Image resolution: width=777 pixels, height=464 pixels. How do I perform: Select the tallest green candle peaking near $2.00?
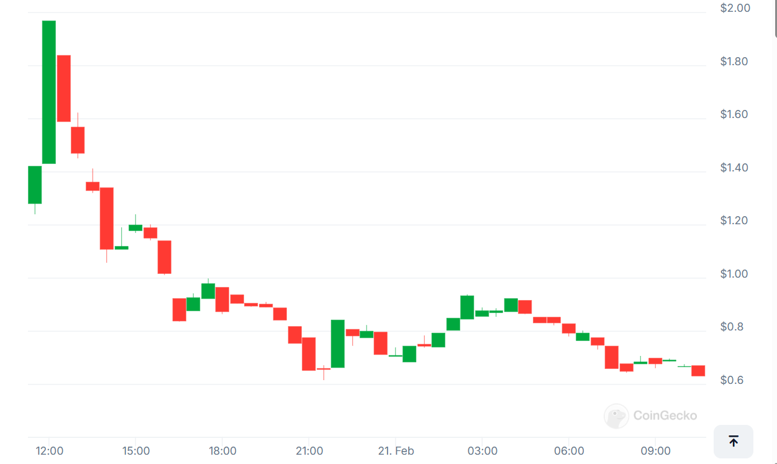pos(49,92)
